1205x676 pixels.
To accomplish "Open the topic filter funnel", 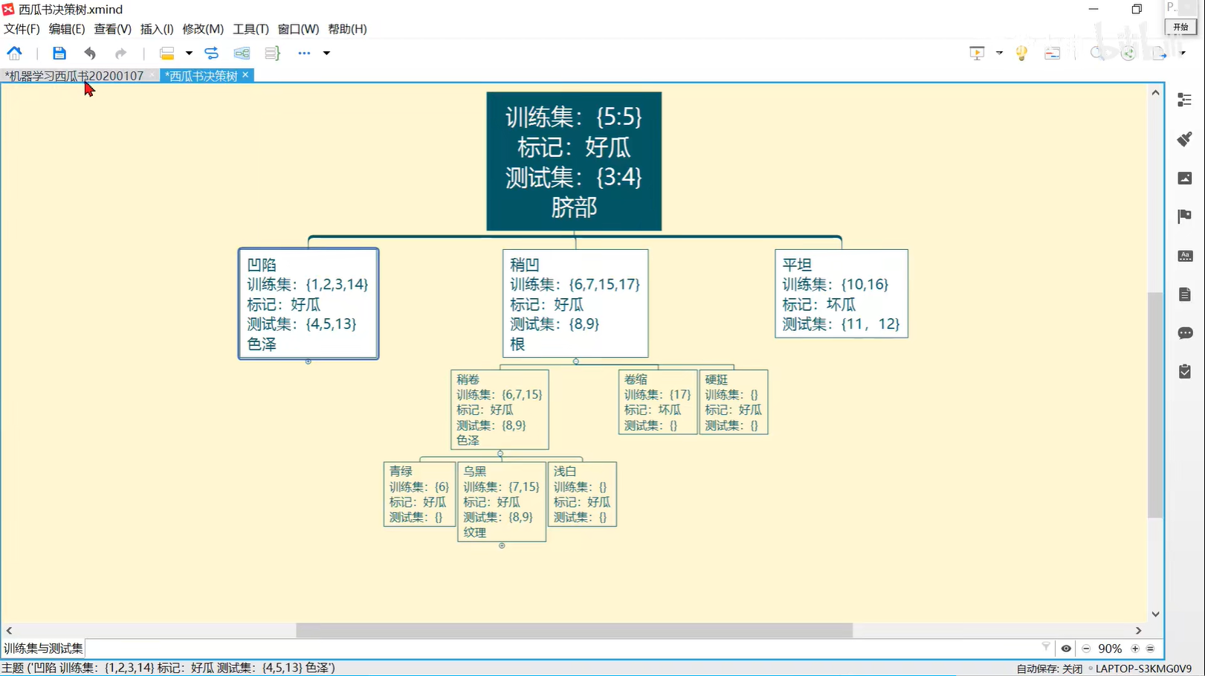I will tap(1046, 647).
